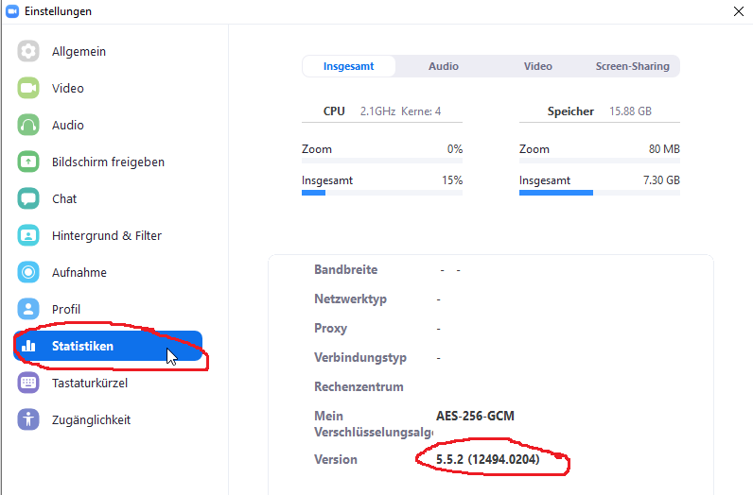
Task: Click the Insgesamt CPU usage bar
Action: coord(382,192)
